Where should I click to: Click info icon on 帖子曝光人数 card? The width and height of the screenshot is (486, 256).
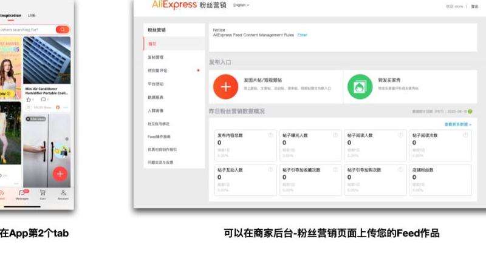tap(335, 135)
